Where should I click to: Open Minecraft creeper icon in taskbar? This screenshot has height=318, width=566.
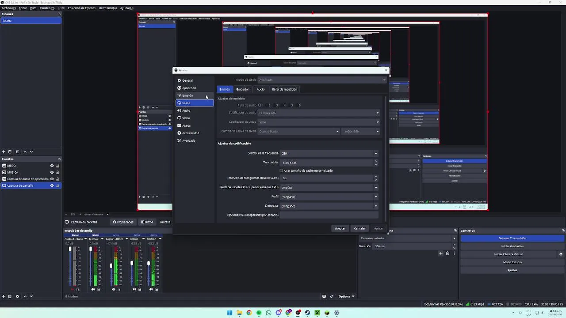pyautogui.click(x=317, y=313)
